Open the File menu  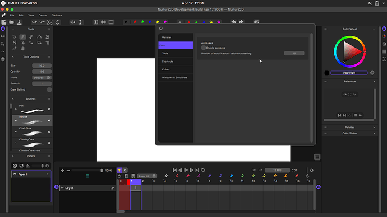(x=12, y=15)
